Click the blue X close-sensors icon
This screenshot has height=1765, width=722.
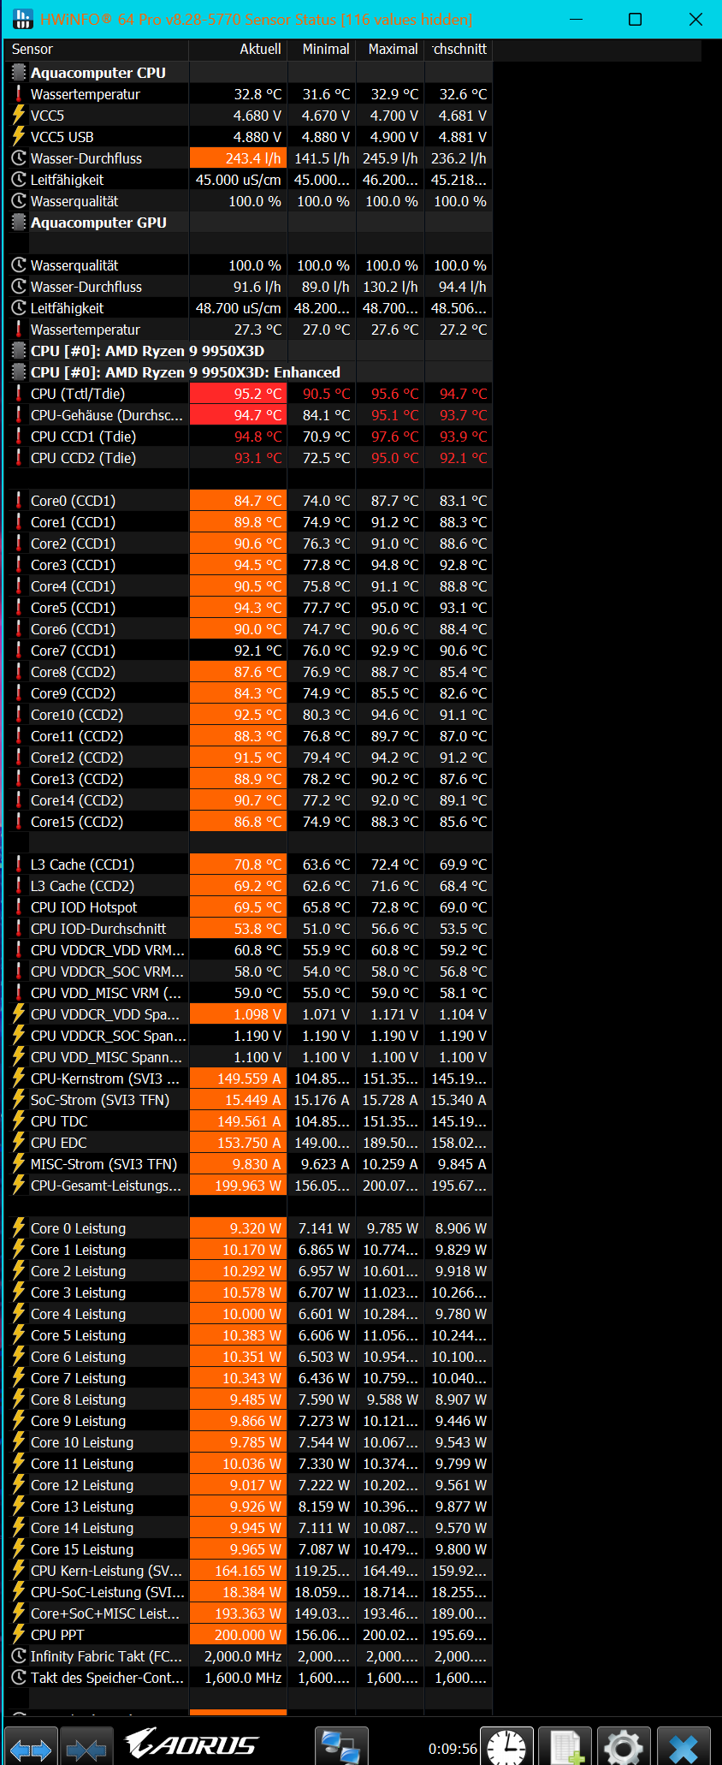click(x=684, y=1746)
